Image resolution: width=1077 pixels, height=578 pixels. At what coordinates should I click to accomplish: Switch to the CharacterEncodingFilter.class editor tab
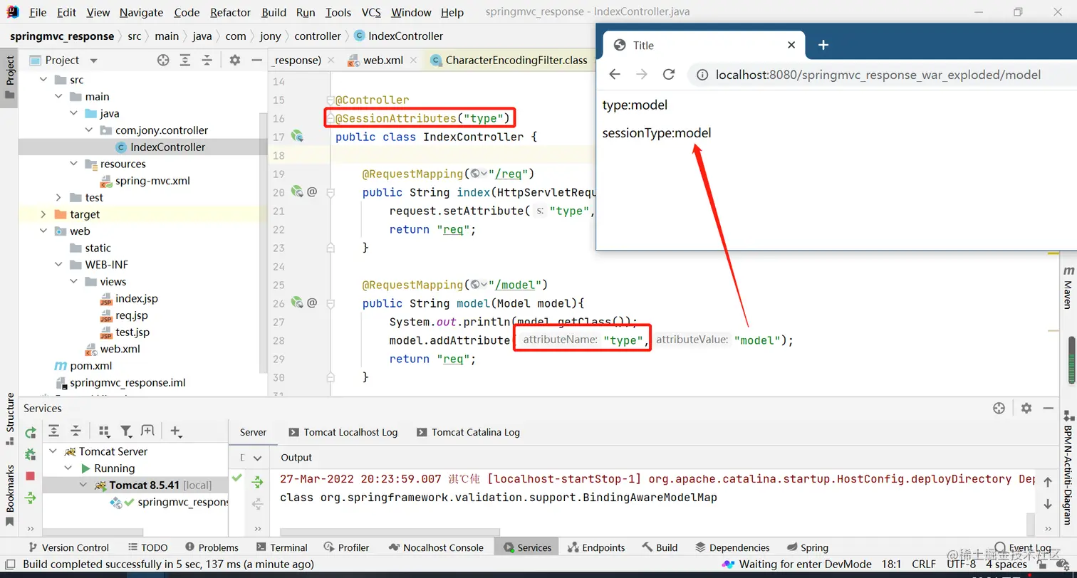click(x=509, y=61)
